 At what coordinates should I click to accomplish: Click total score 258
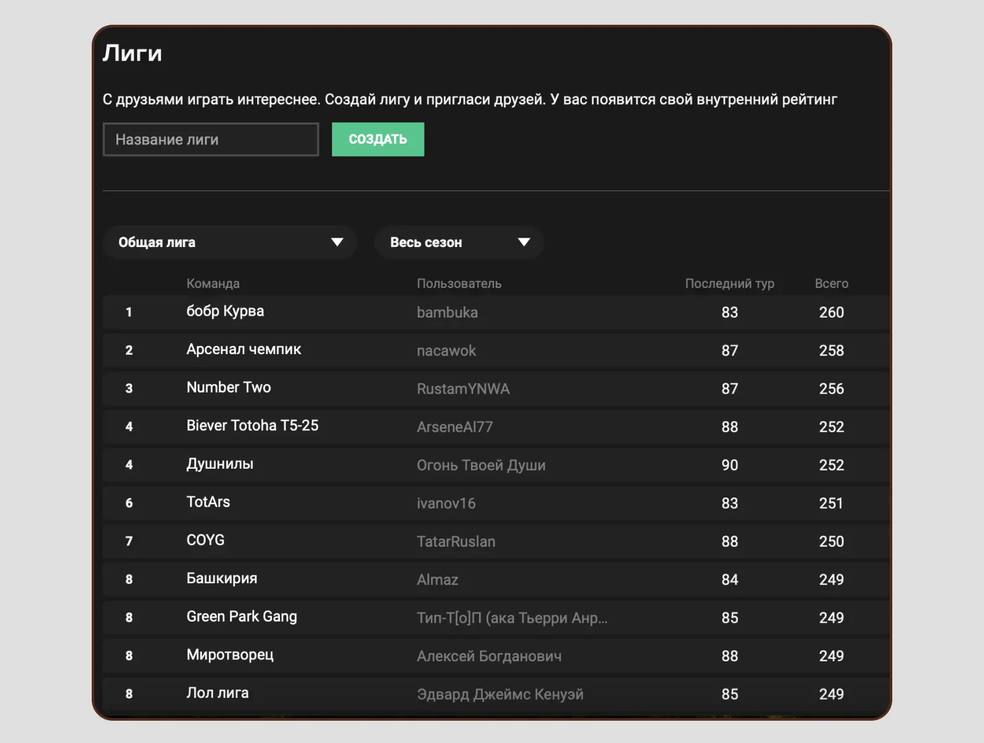[832, 351]
